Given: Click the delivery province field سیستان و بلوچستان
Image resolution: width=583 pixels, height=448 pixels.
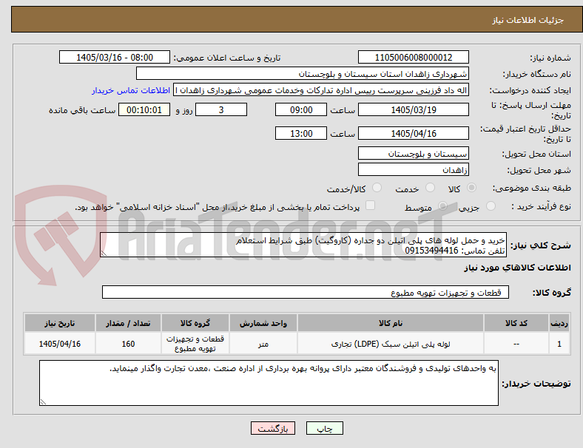Looking at the screenshot, I should point(414,154).
